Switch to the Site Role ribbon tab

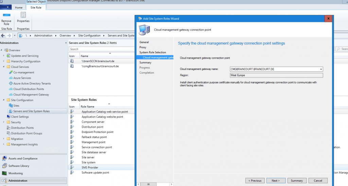click(36, 7)
